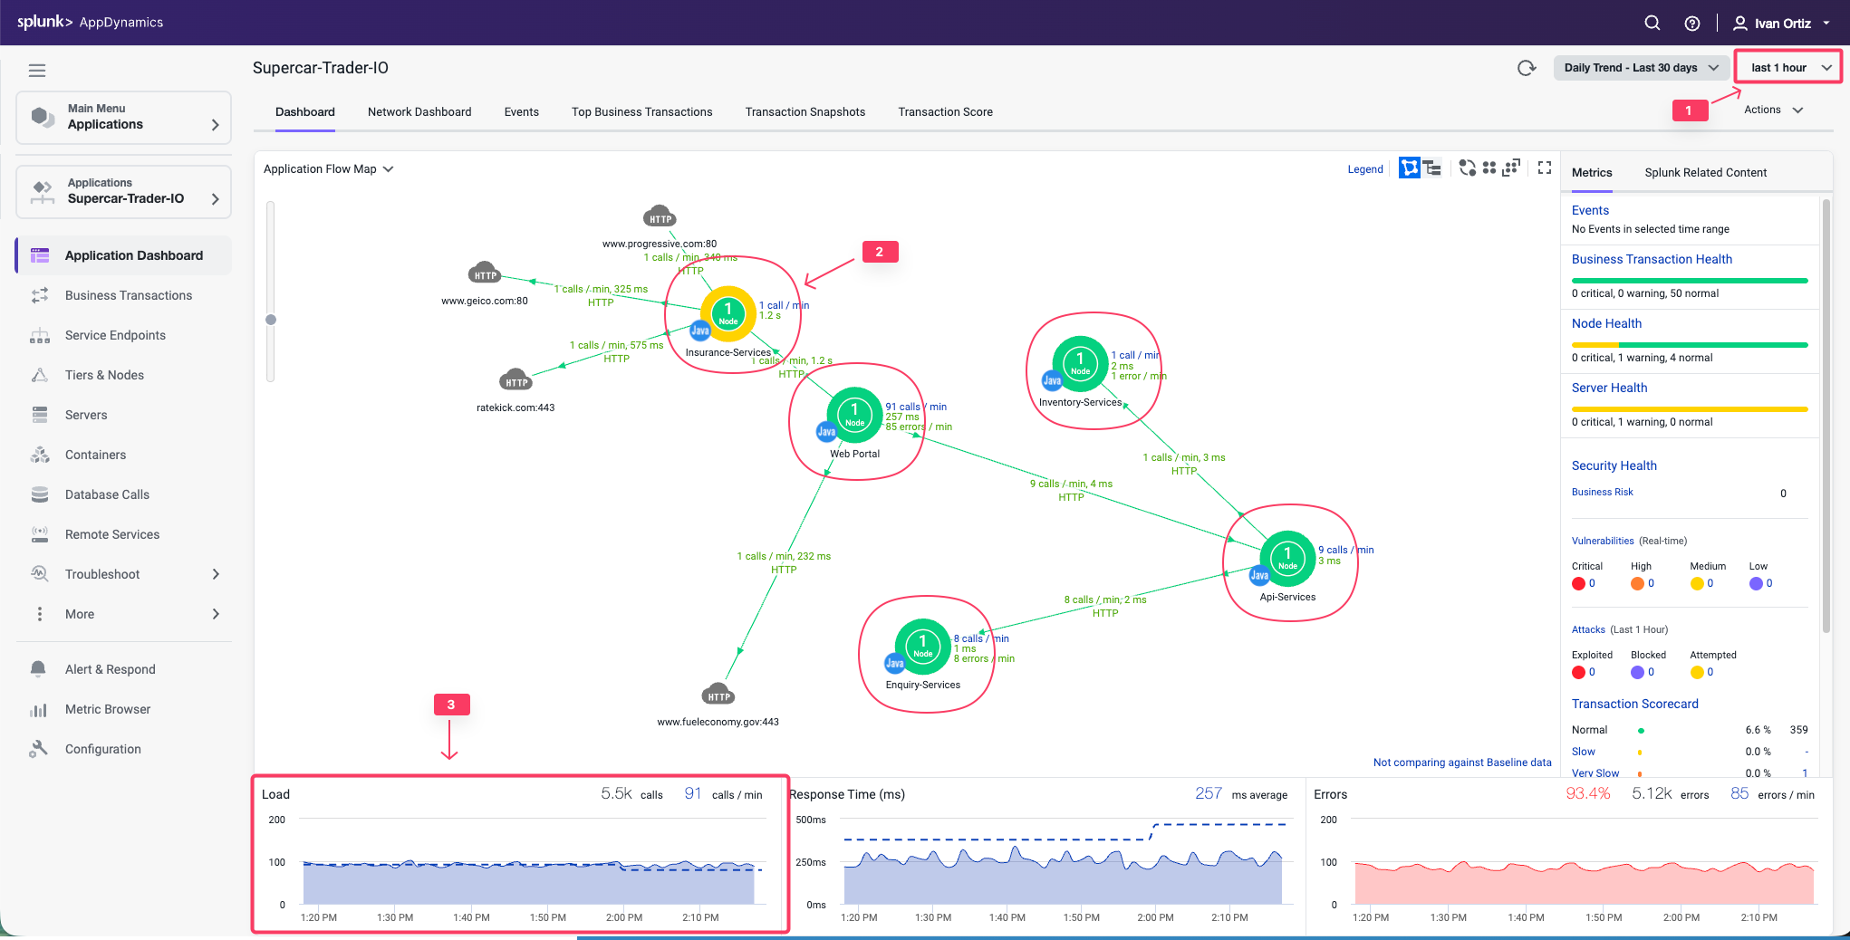Click the four-dots grid layout icon
The image size is (1850, 940).
coord(1489,168)
